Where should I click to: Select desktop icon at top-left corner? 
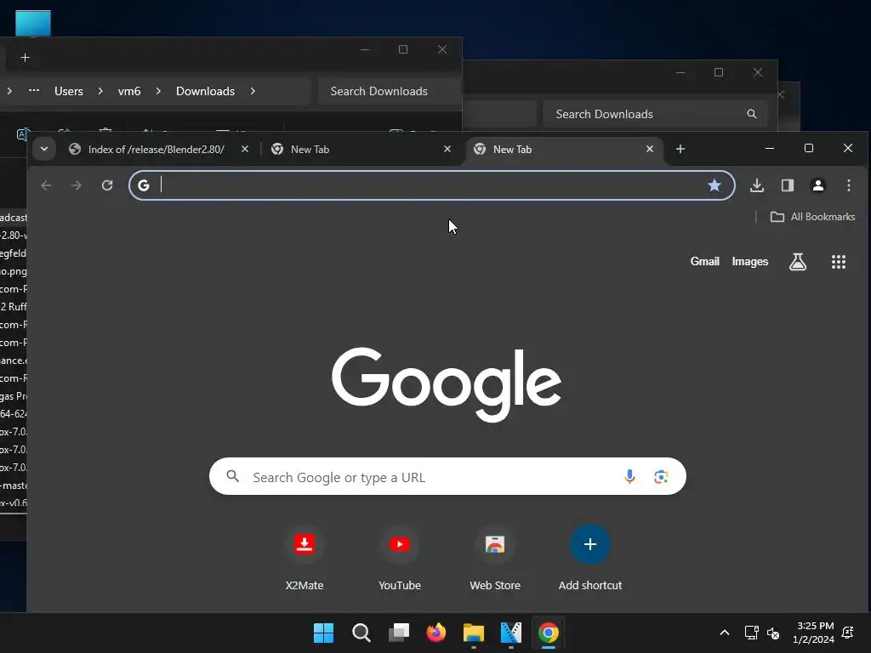[33, 23]
